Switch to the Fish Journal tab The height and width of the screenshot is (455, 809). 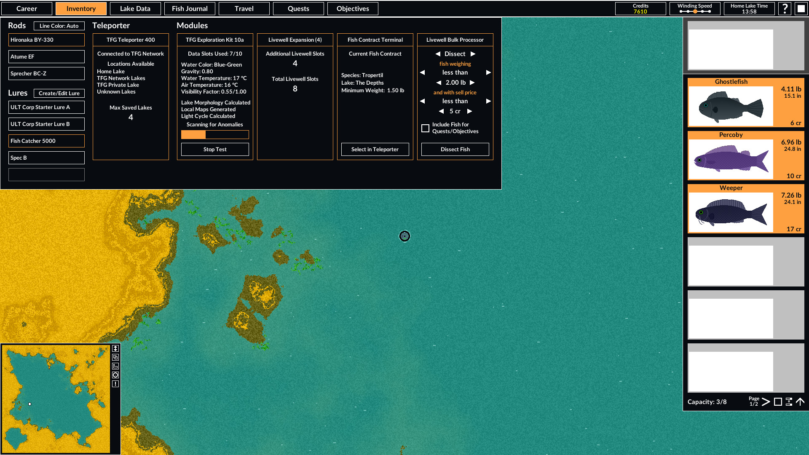[x=190, y=8]
